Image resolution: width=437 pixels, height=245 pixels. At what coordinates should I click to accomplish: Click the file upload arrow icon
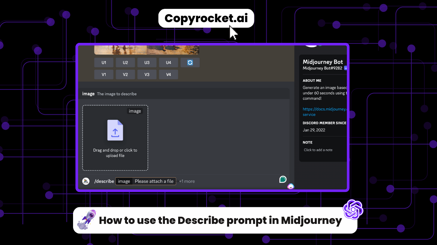115,130
